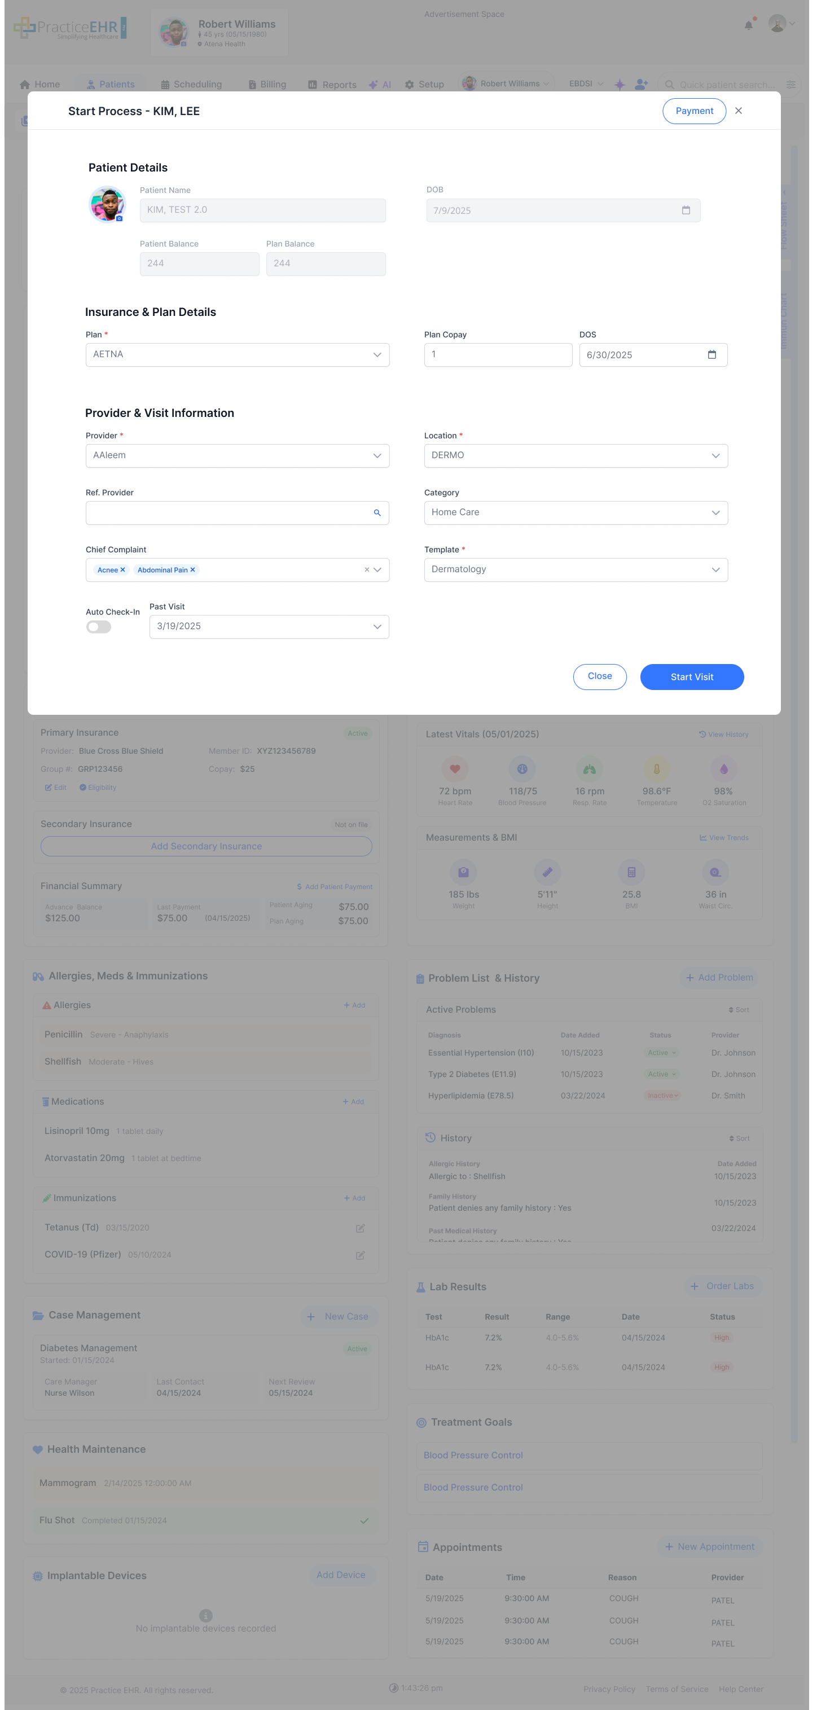
Task: Click the temperature thermometer icon
Action: [x=656, y=769]
